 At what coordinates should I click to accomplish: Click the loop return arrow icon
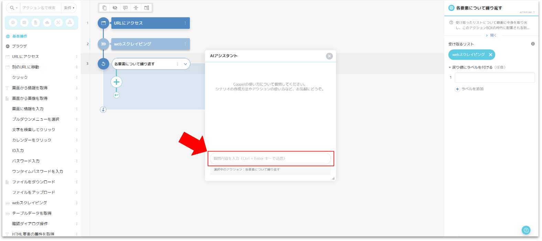click(117, 95)
